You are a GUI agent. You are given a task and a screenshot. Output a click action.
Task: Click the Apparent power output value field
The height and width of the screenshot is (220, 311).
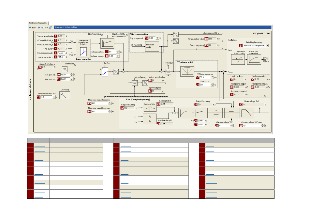coord(239,95)
